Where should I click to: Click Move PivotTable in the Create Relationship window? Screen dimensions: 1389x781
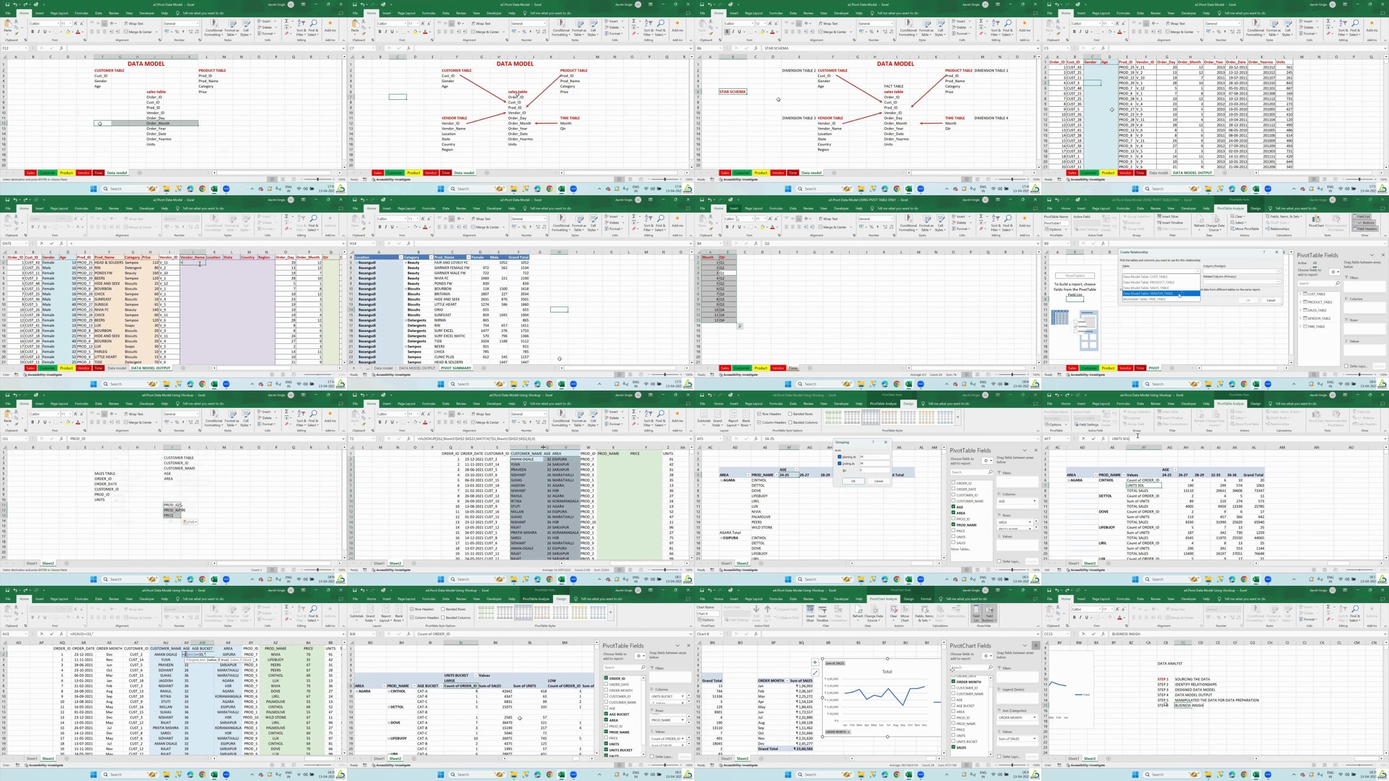(x=1245, y=229)
